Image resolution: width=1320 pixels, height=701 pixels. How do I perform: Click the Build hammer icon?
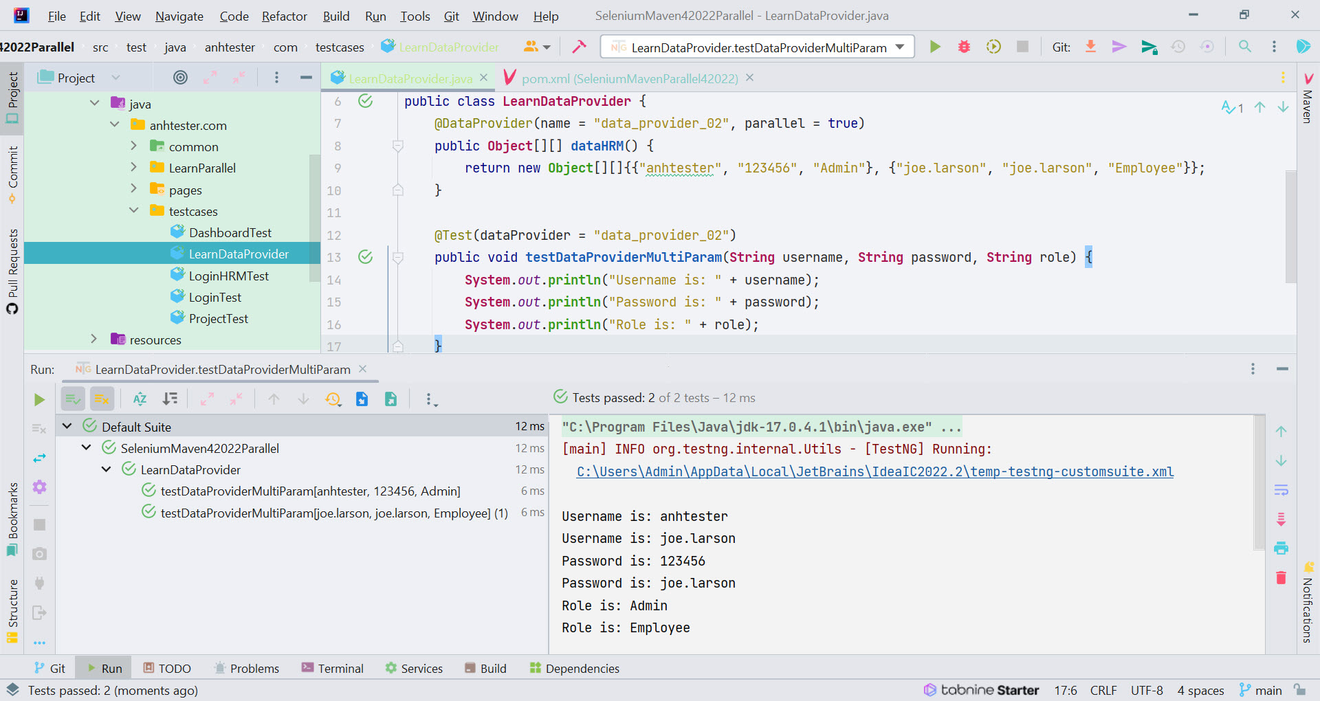(579, 47)
